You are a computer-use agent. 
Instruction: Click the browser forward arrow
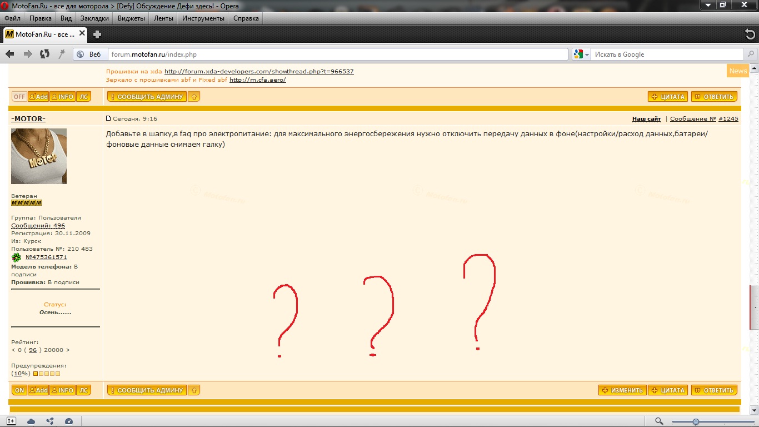tap(28, 54)
